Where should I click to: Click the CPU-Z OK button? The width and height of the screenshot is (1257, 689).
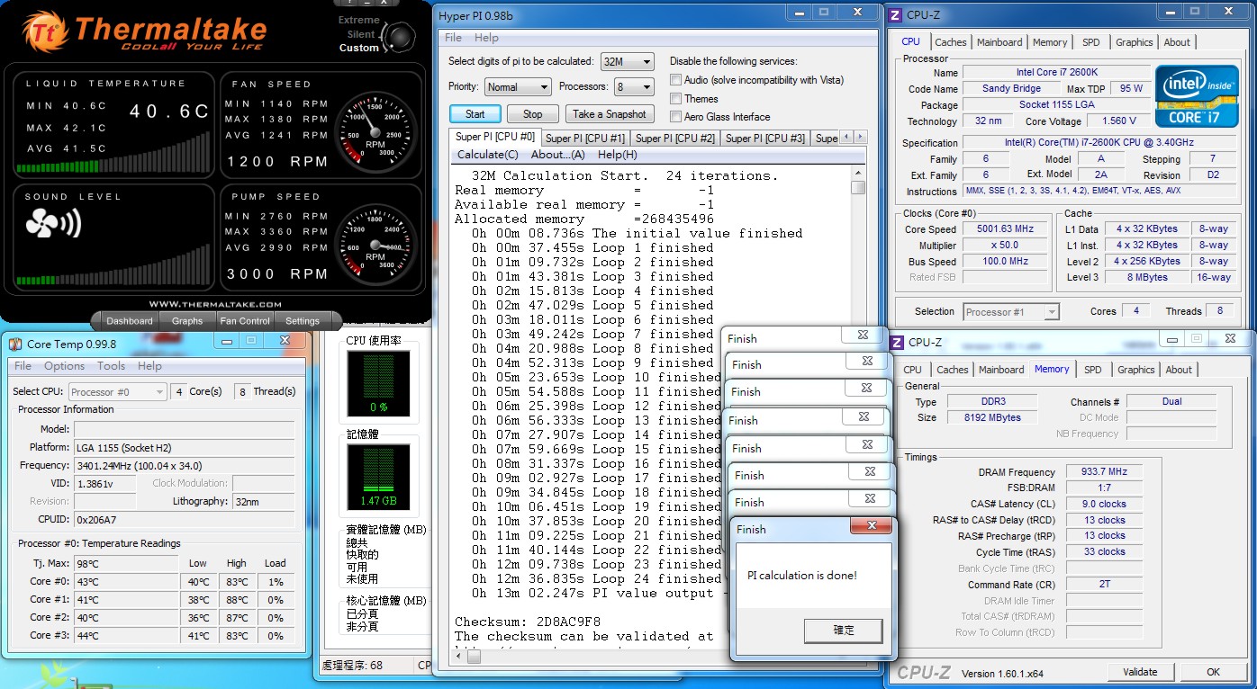coord(1213,672)
